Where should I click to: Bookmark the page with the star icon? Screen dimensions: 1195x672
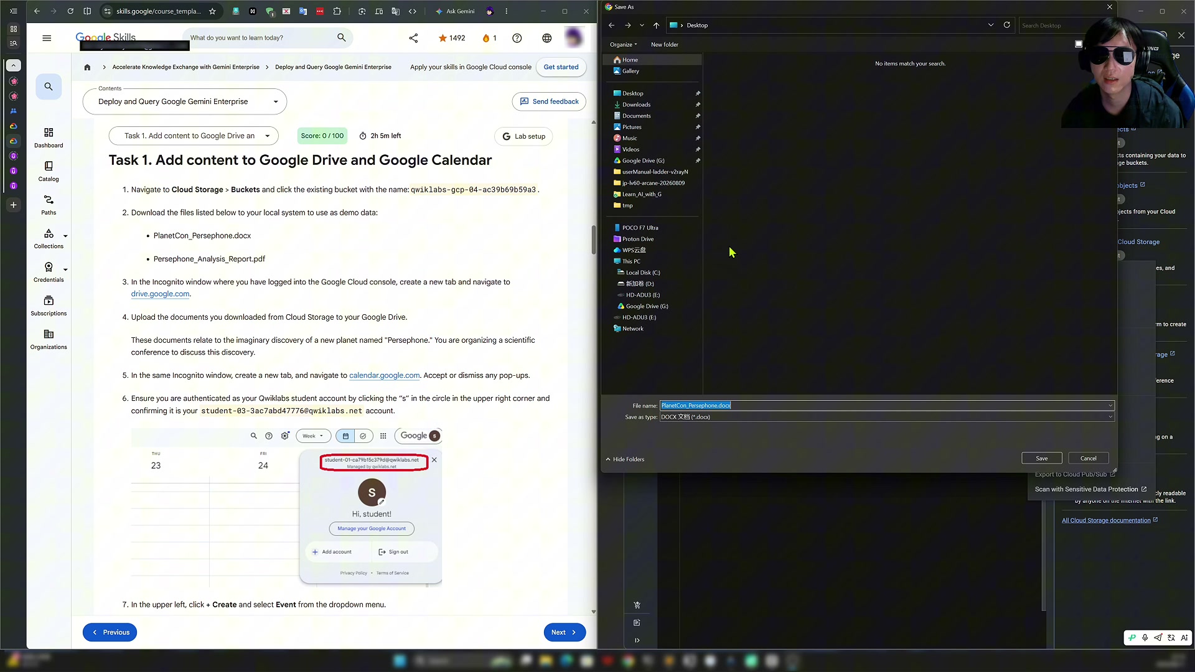pos(212,11)
